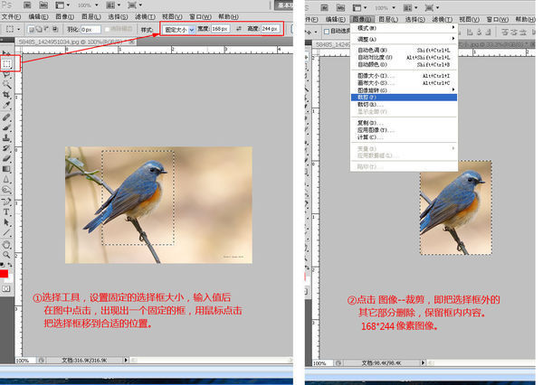543x385 pixels.
Task: Toggle the anti-alias checkbox in left options bar
Action: click(x=108, y=30)
